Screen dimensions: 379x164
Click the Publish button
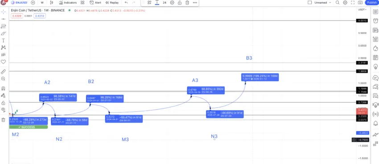(x=372, y=3)
